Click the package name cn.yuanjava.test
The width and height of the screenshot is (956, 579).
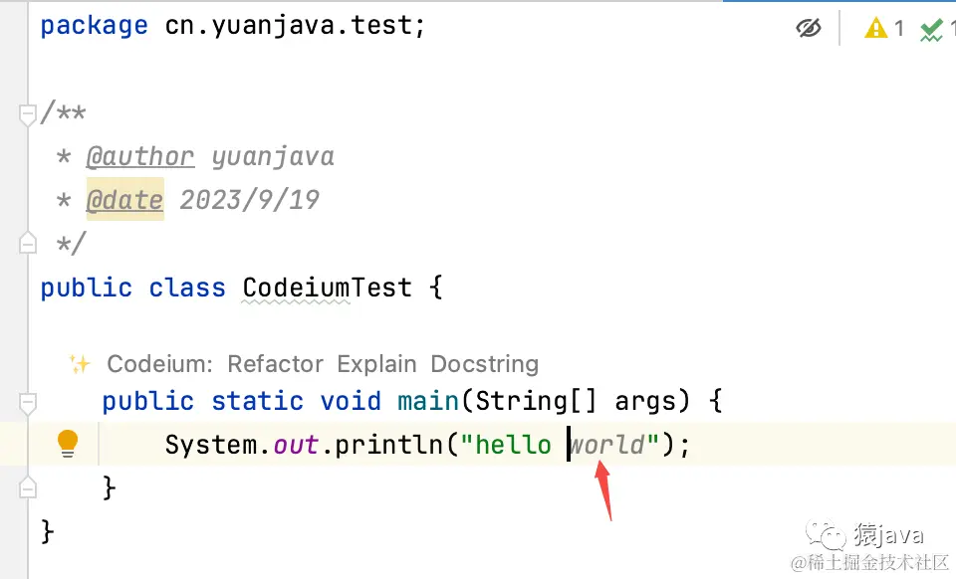[290, 26]
